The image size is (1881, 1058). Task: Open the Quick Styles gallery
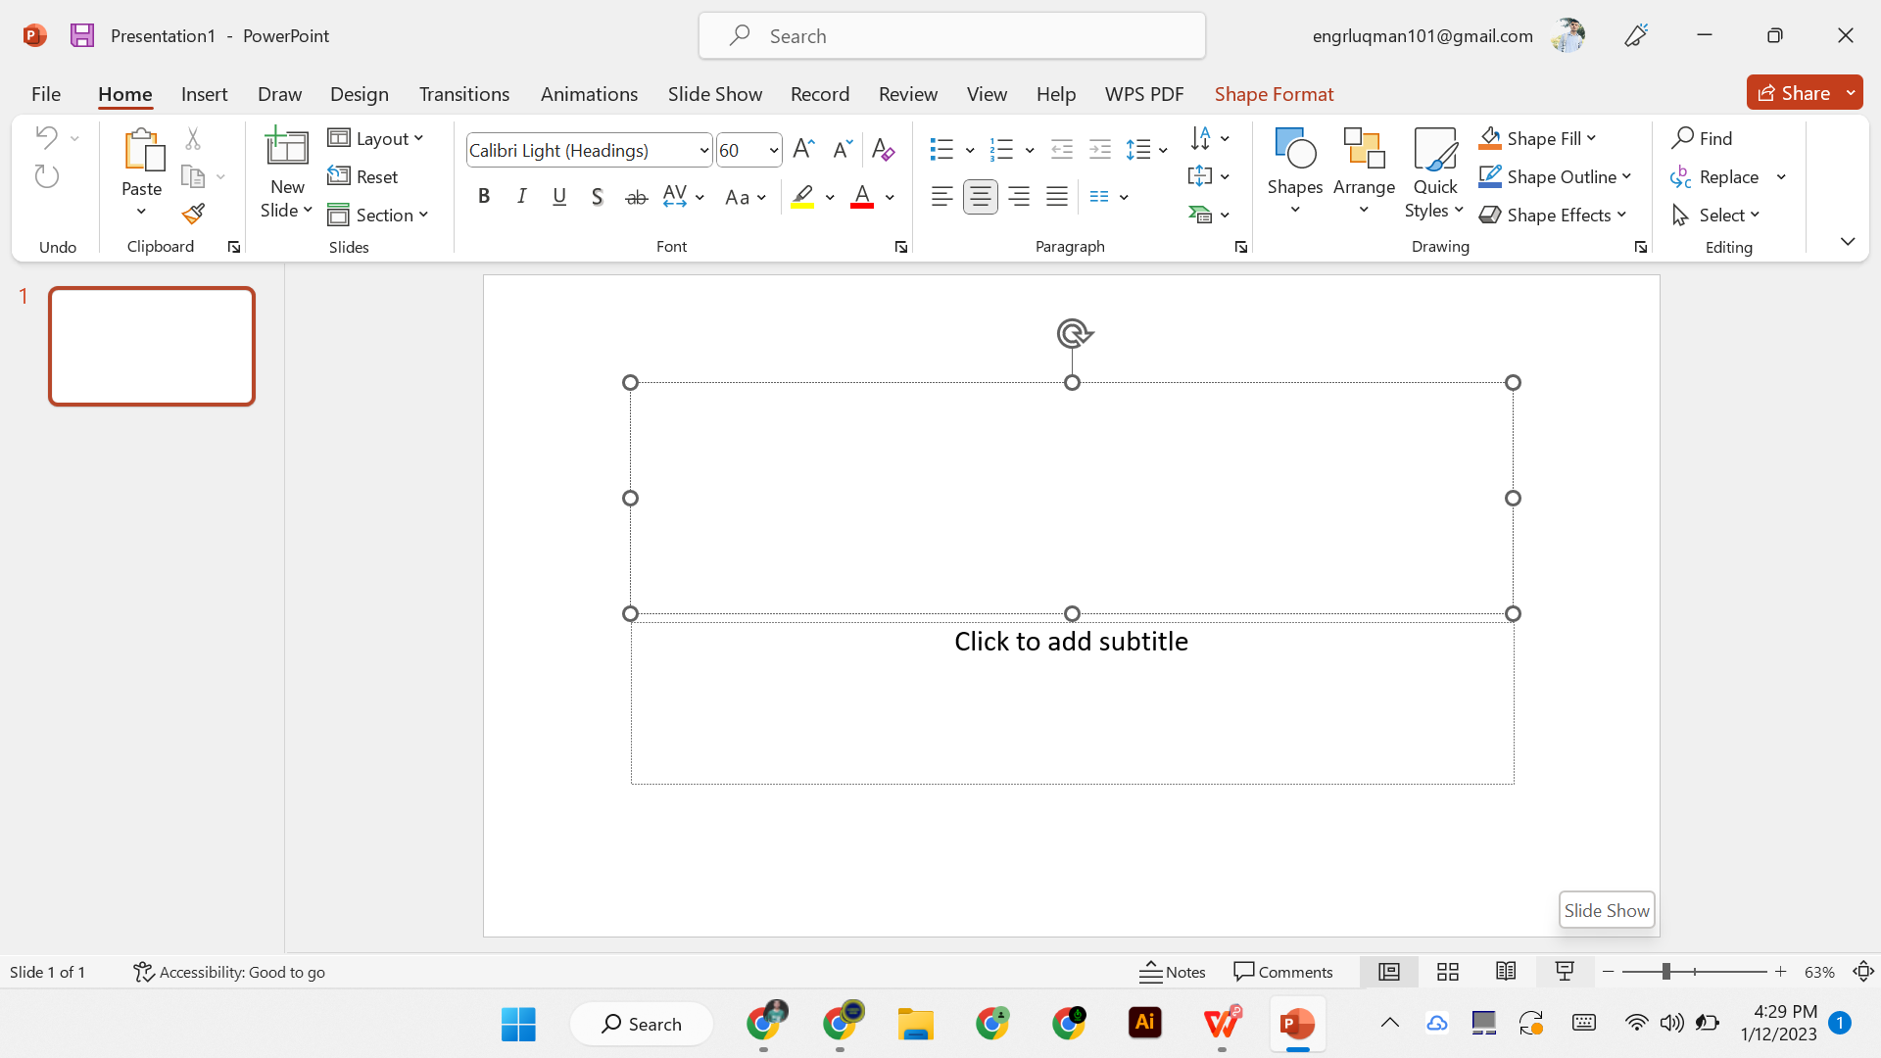point(1435,173)
